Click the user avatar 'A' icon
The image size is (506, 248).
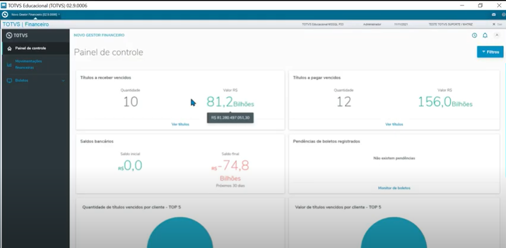point(496,35)
